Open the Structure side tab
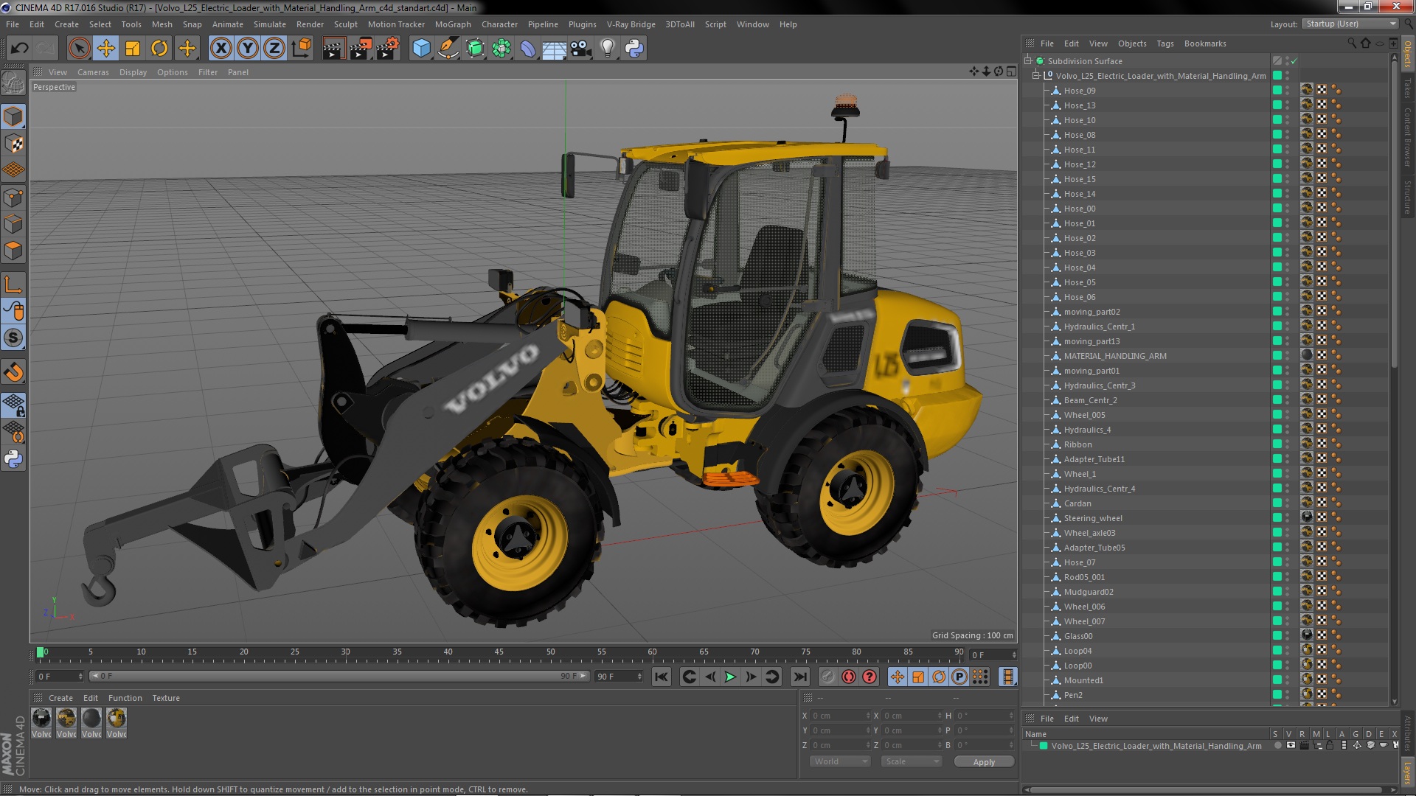This screenshot has width=1416, height=796. click(x=1407, y=196)
